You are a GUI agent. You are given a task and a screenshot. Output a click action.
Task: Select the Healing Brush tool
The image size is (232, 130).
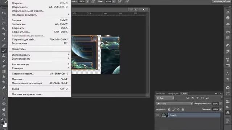point(4,45)
